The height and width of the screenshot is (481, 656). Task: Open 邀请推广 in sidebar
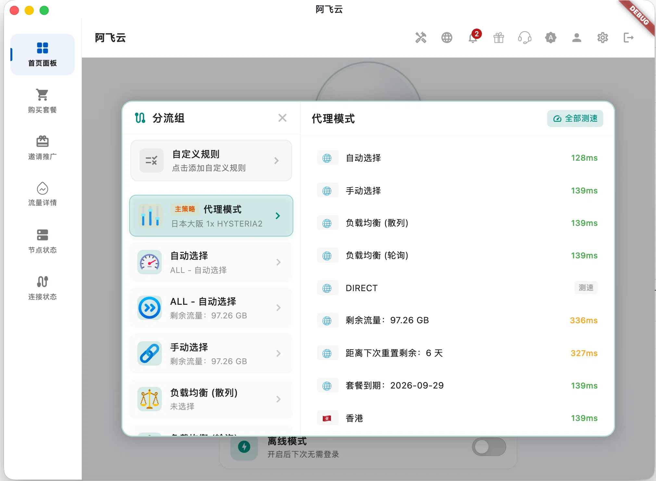pos(43,148)
